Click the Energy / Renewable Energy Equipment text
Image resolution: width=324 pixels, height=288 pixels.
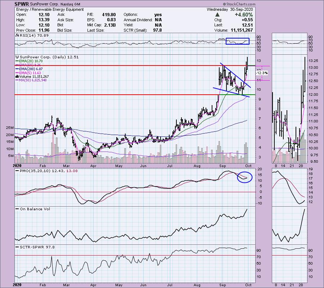49,9
